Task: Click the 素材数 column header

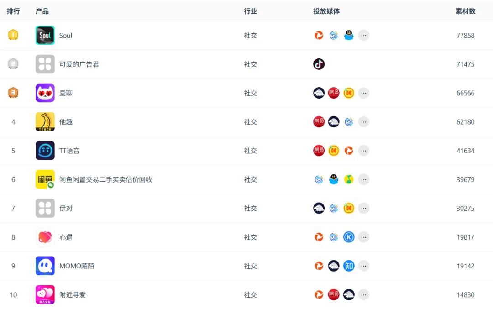Action: point(465,11)
